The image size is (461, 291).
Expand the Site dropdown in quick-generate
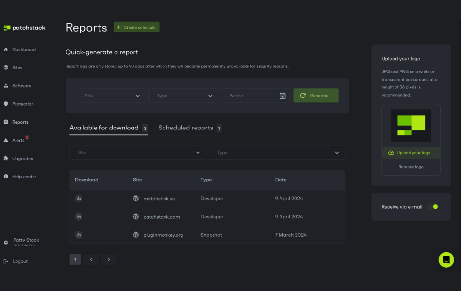[x=111, y=96]
